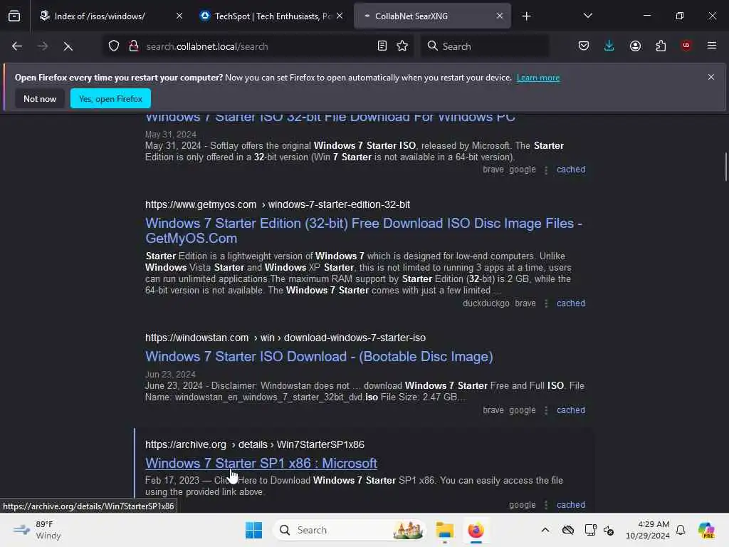729x547 pixels.
Task: Open GetMyOS Windows 7 Starter Edition link
Action: [364, 231]
